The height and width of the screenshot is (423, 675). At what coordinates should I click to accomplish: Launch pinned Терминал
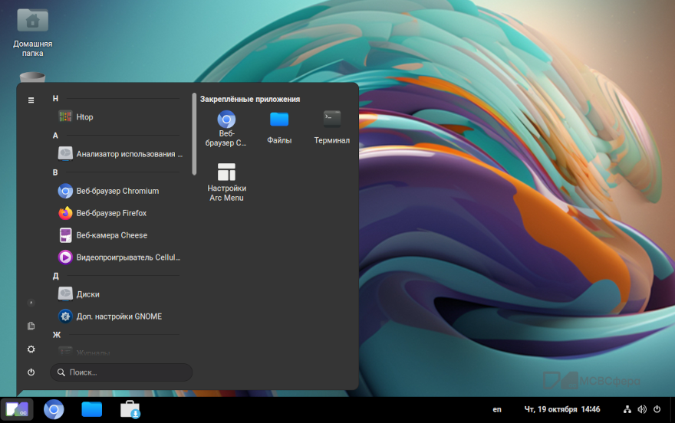pos(332,129)
